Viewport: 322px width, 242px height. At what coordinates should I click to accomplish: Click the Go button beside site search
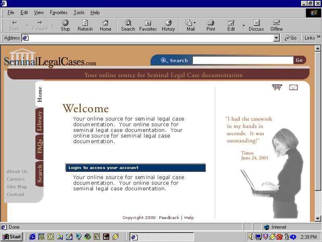(x=299, y=60)
